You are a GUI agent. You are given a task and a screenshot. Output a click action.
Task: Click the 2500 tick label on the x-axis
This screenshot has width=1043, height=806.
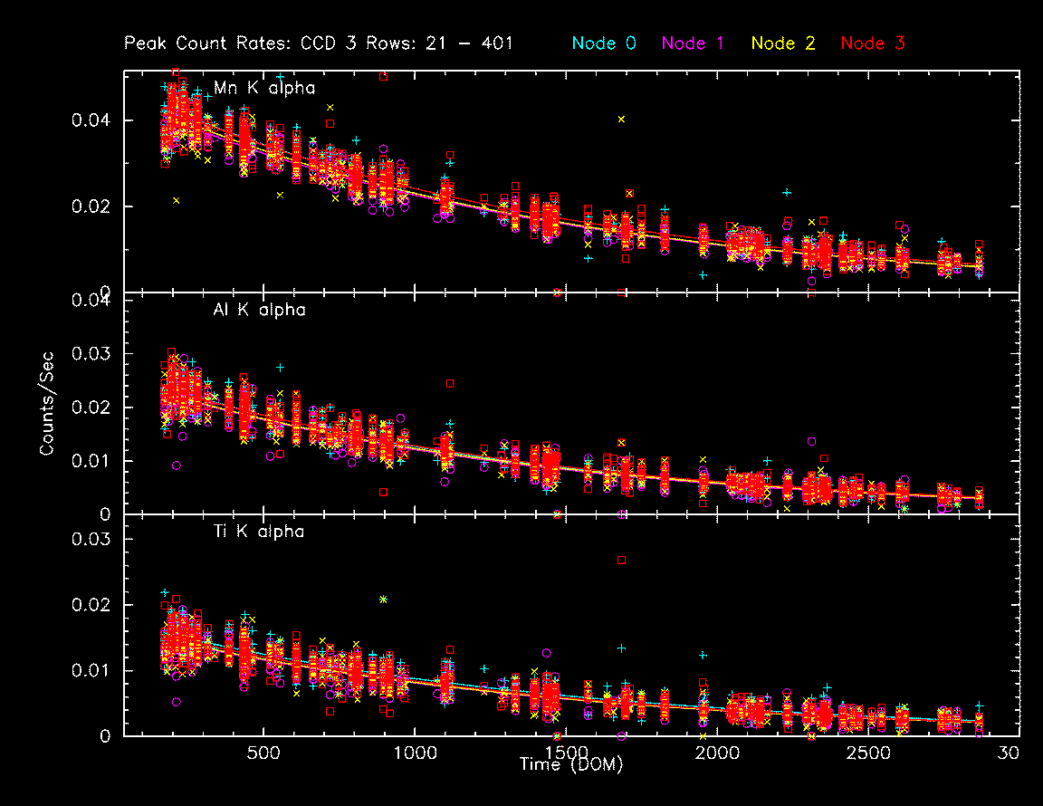coord(868,753)
